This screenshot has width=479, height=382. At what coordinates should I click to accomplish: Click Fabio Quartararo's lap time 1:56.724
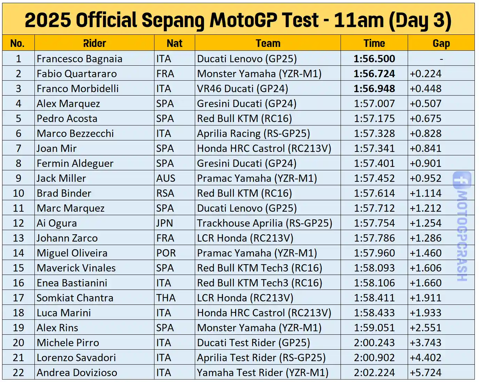point(374,74)
